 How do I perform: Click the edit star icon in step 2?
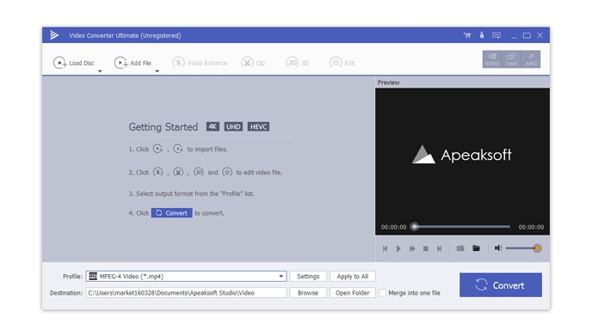pos(227,172)
